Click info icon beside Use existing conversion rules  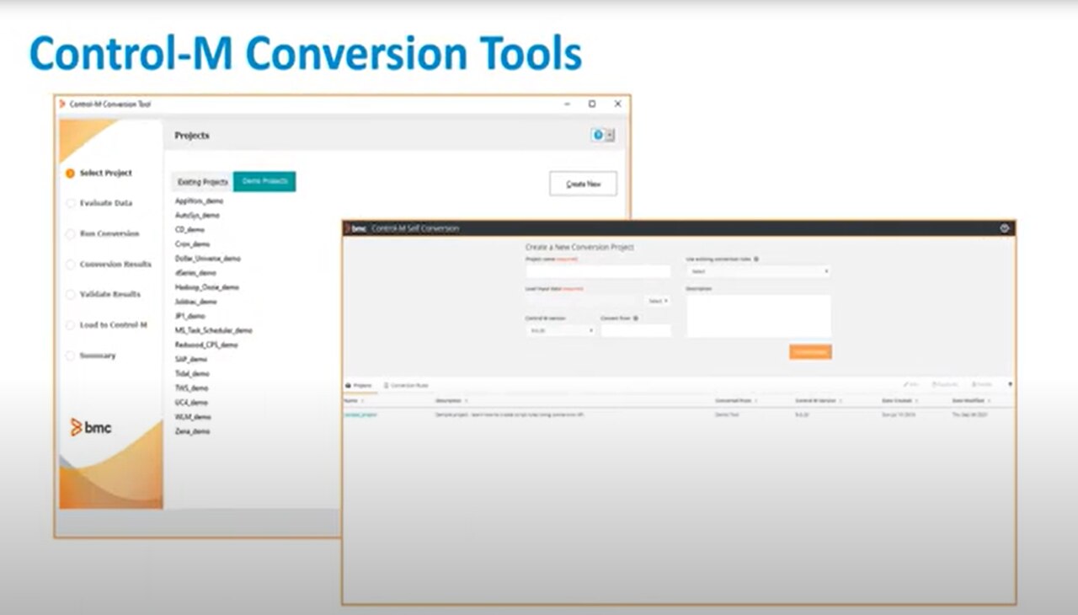[756, 259]
